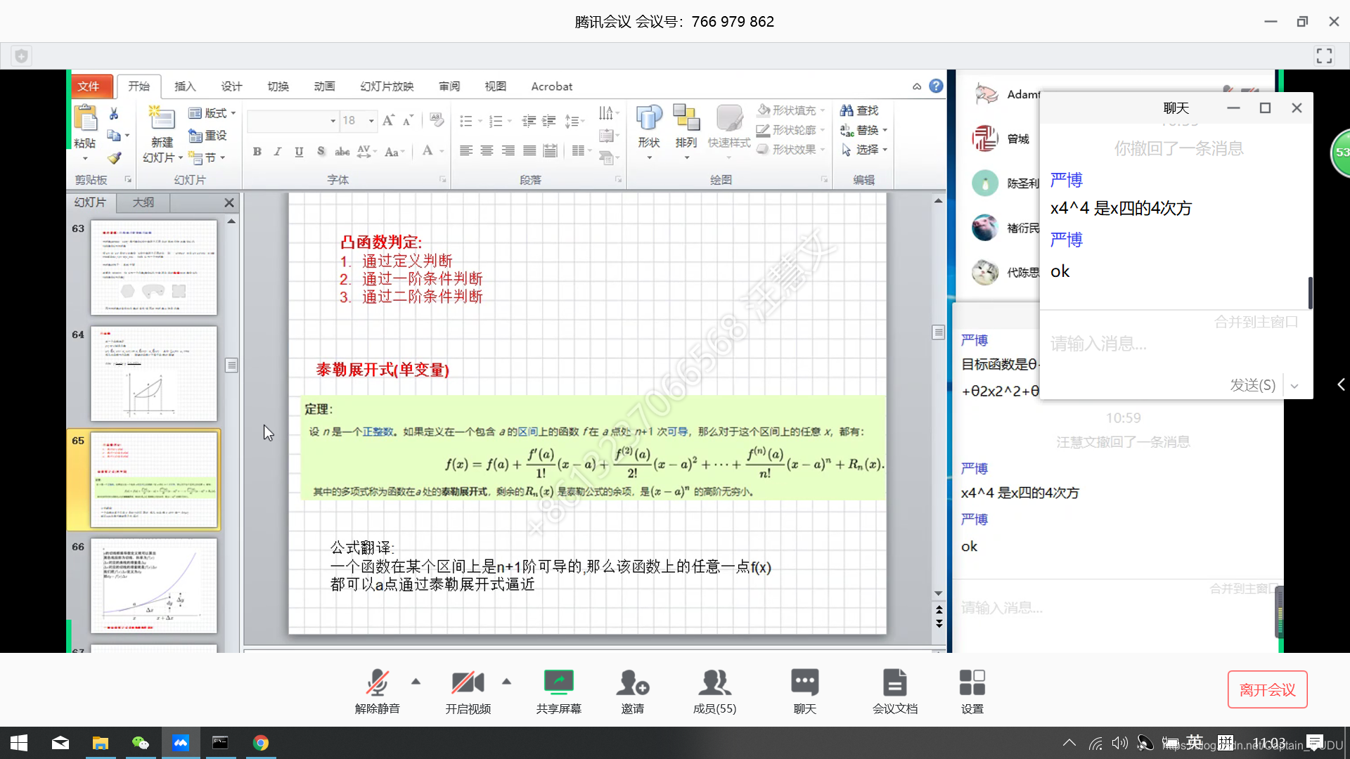Switch to the 设计 ribbon tab

coord(231,86)
